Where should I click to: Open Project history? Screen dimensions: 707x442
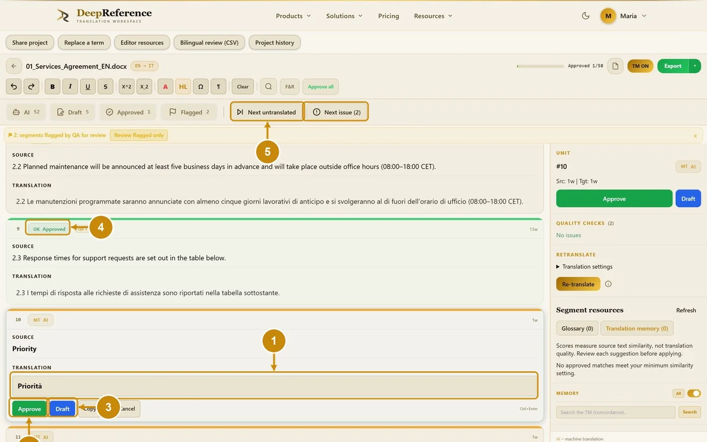tap(275, 43)
